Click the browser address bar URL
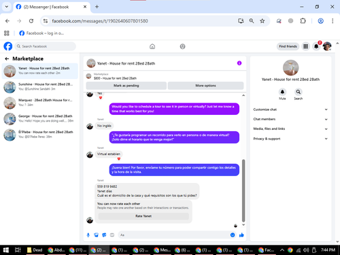Image resolution: width=340 pixels, height=255 pixels. click(x=100, y=21)
